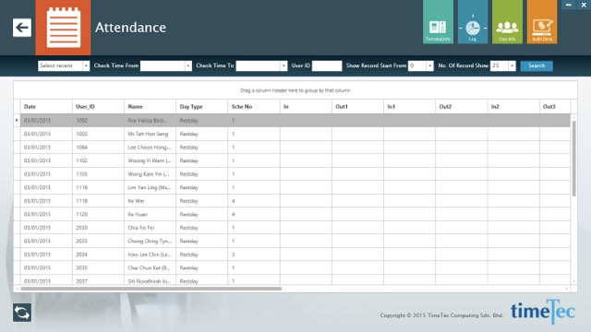Click User ID cell 1002

(98, 121)
